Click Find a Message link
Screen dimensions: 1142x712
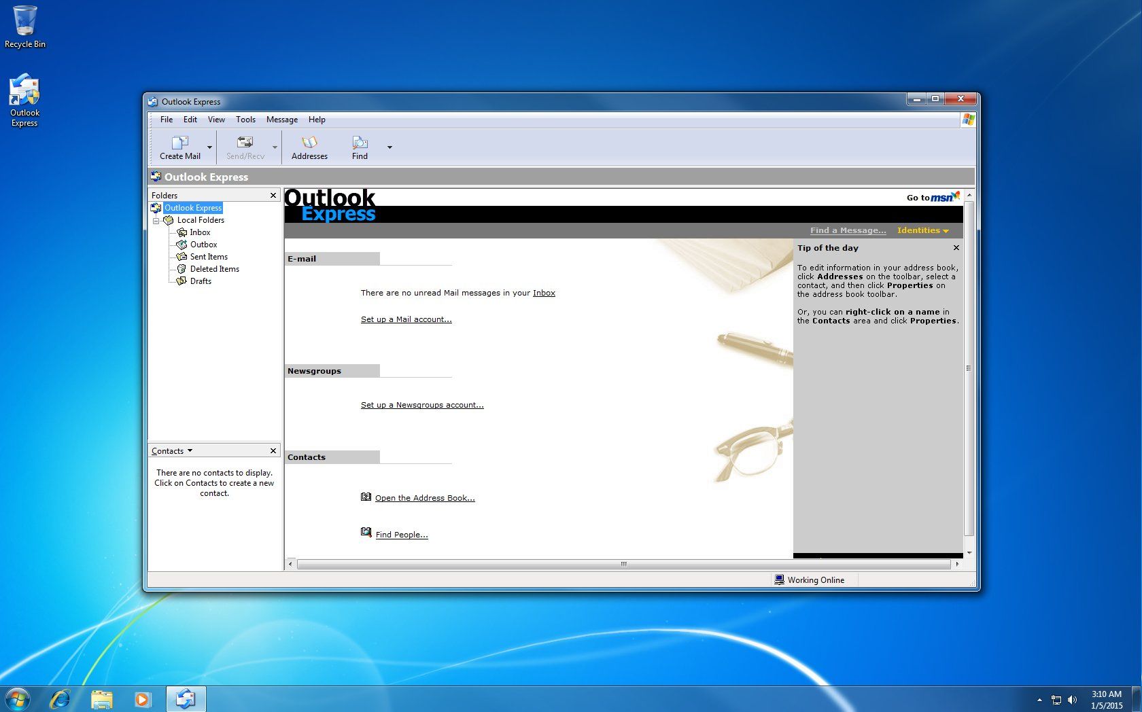point(848,230)
